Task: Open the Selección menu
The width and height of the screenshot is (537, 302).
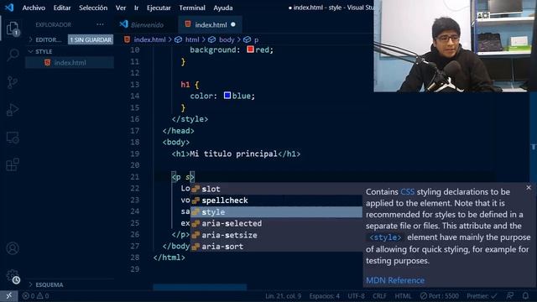Action: (x=93, y=8)
